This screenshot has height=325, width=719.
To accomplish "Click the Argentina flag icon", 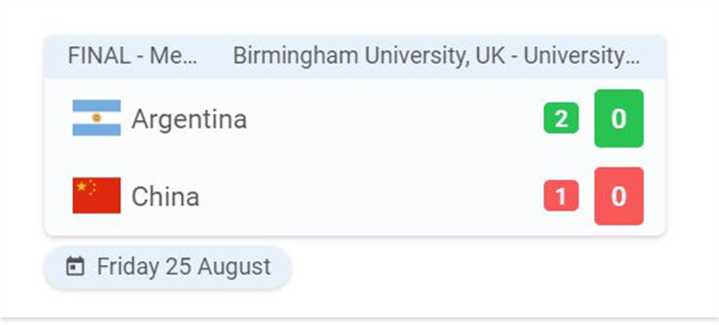I will [x=97, y=118].
